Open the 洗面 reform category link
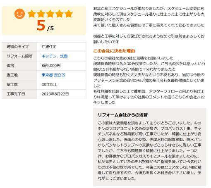The image size is (211, 188). (64, 56)
